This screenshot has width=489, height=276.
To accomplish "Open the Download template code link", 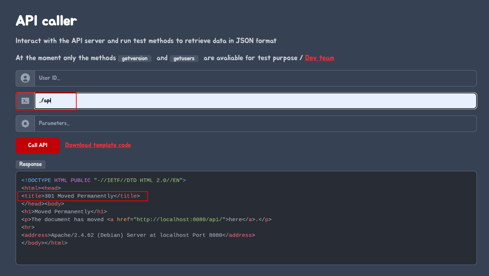I will point(98,145).
